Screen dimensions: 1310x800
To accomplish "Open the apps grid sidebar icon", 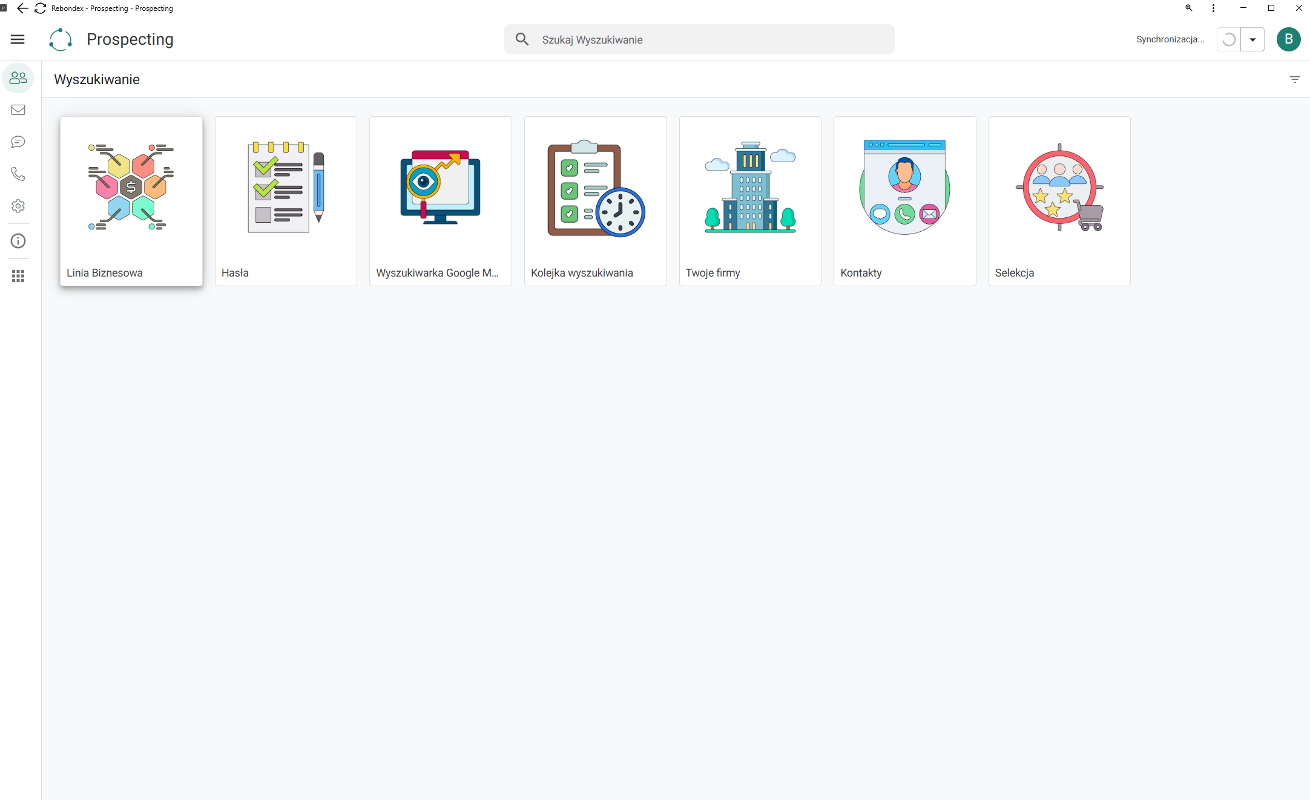I will [x=18, y=276].
